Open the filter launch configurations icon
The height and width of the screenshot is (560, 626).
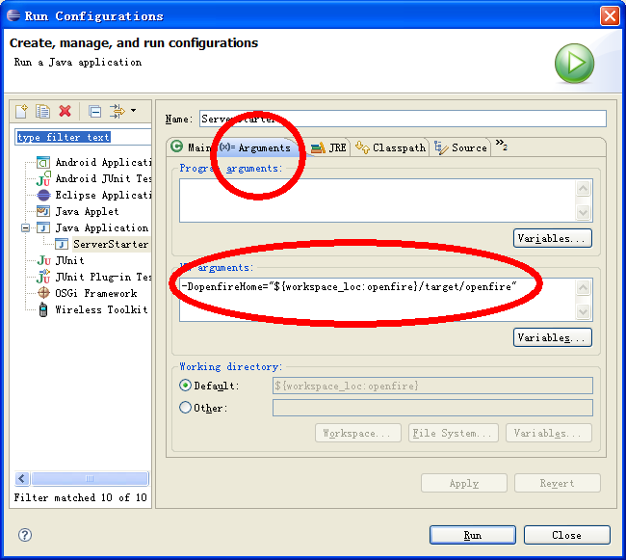(117, 111)
